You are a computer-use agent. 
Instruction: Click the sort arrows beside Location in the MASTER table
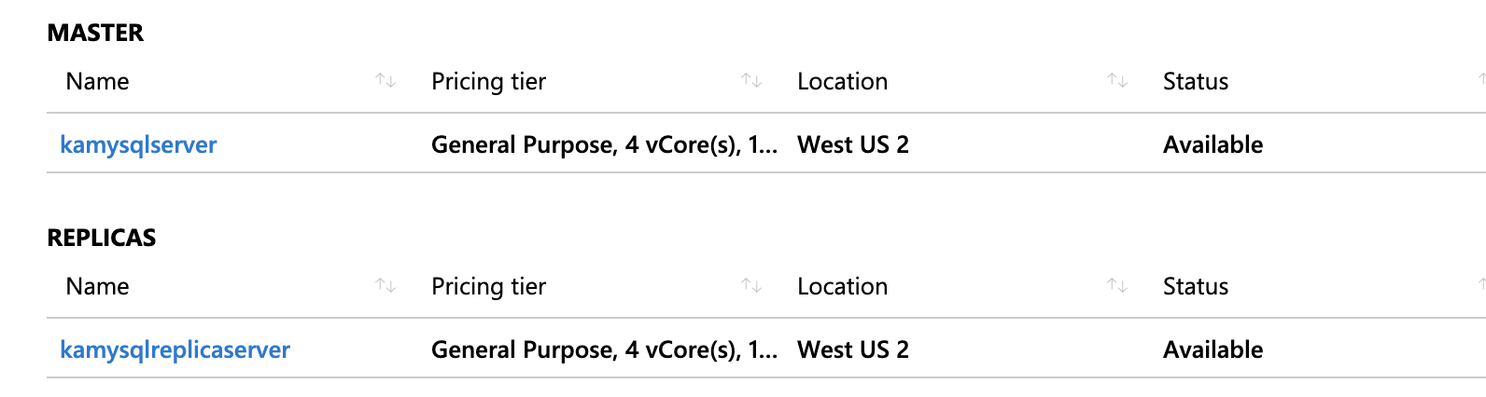point(1117,81)
